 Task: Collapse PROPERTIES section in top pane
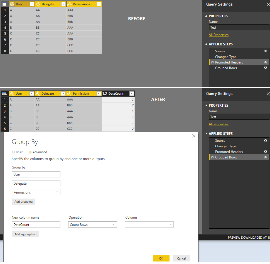tap(206, 16)
